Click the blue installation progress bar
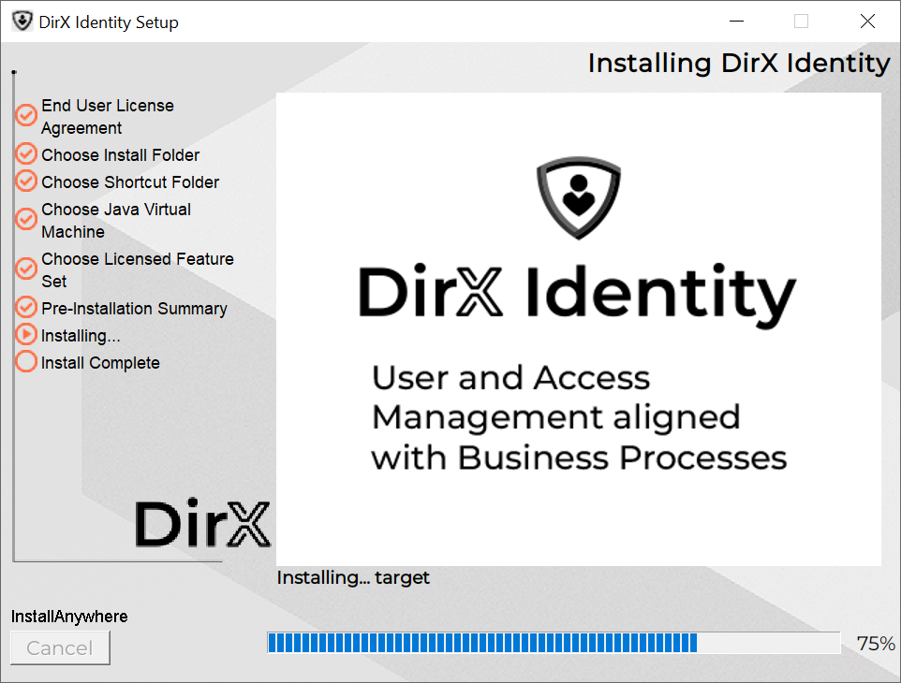Screen dimensions: 901x683 pos(553,643)
